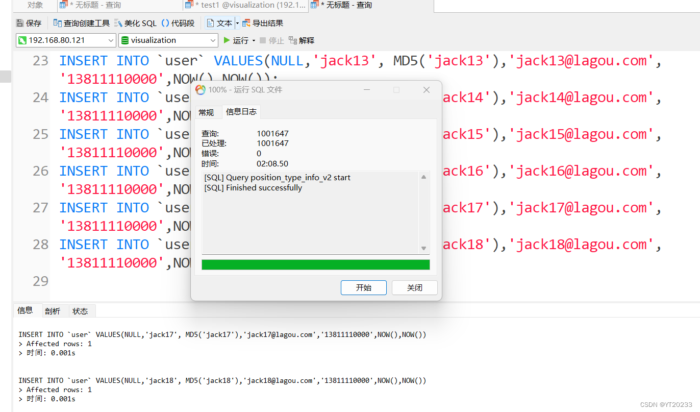The height and width of the screenshot is (412, 700).
Task: Click the jack17 INSERT statement in output
Action: pyautogui.click(x=222, y=335)
